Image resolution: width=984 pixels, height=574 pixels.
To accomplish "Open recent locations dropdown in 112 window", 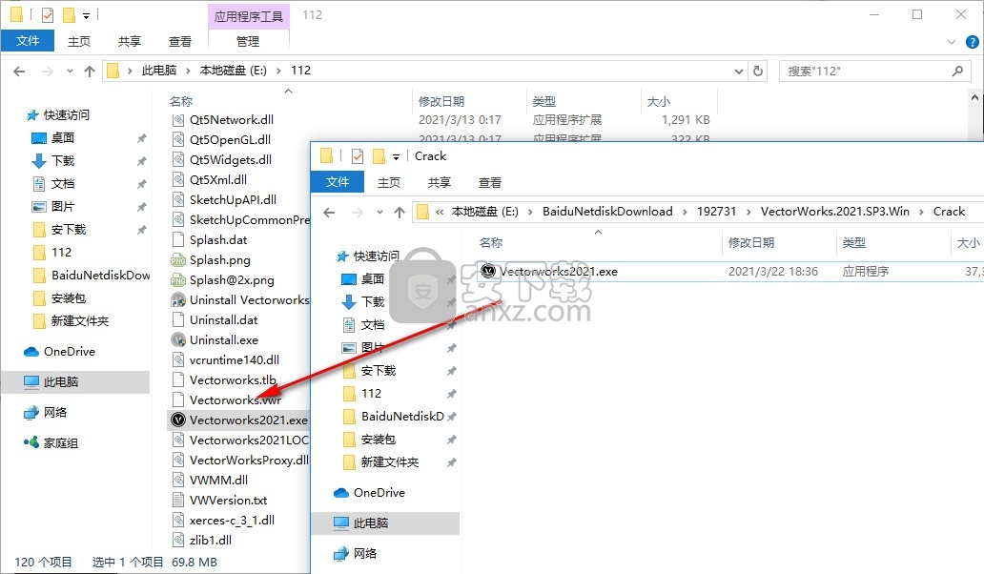I will click(x=70, y=71).
